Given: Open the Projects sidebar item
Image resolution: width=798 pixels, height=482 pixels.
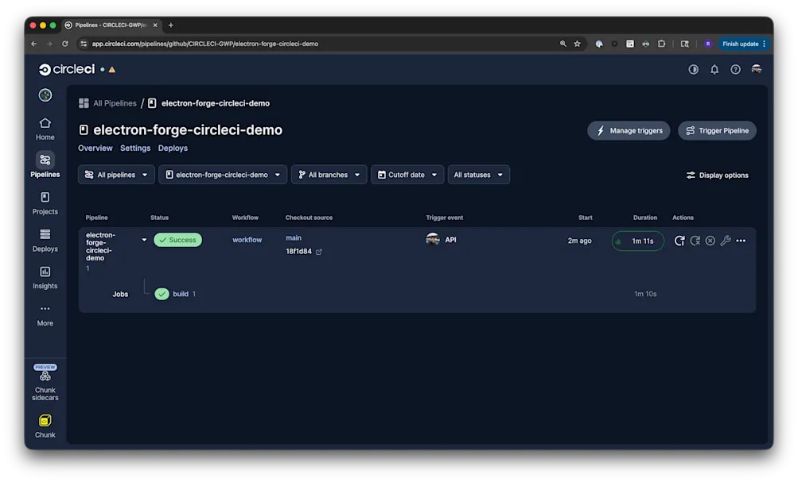Looking at the screenshot, I should (x=45, y=203).
